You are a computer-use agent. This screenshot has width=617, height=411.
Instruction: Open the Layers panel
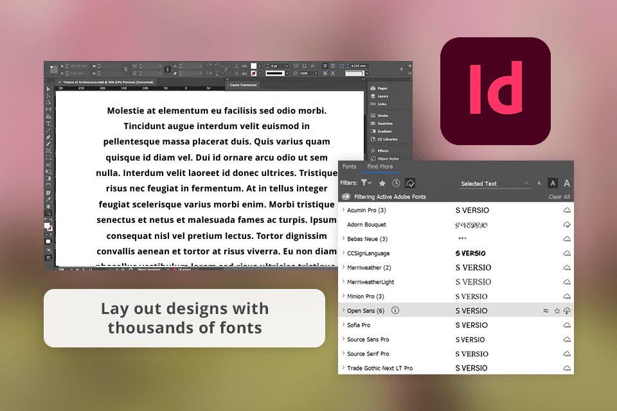coord(379,96)
